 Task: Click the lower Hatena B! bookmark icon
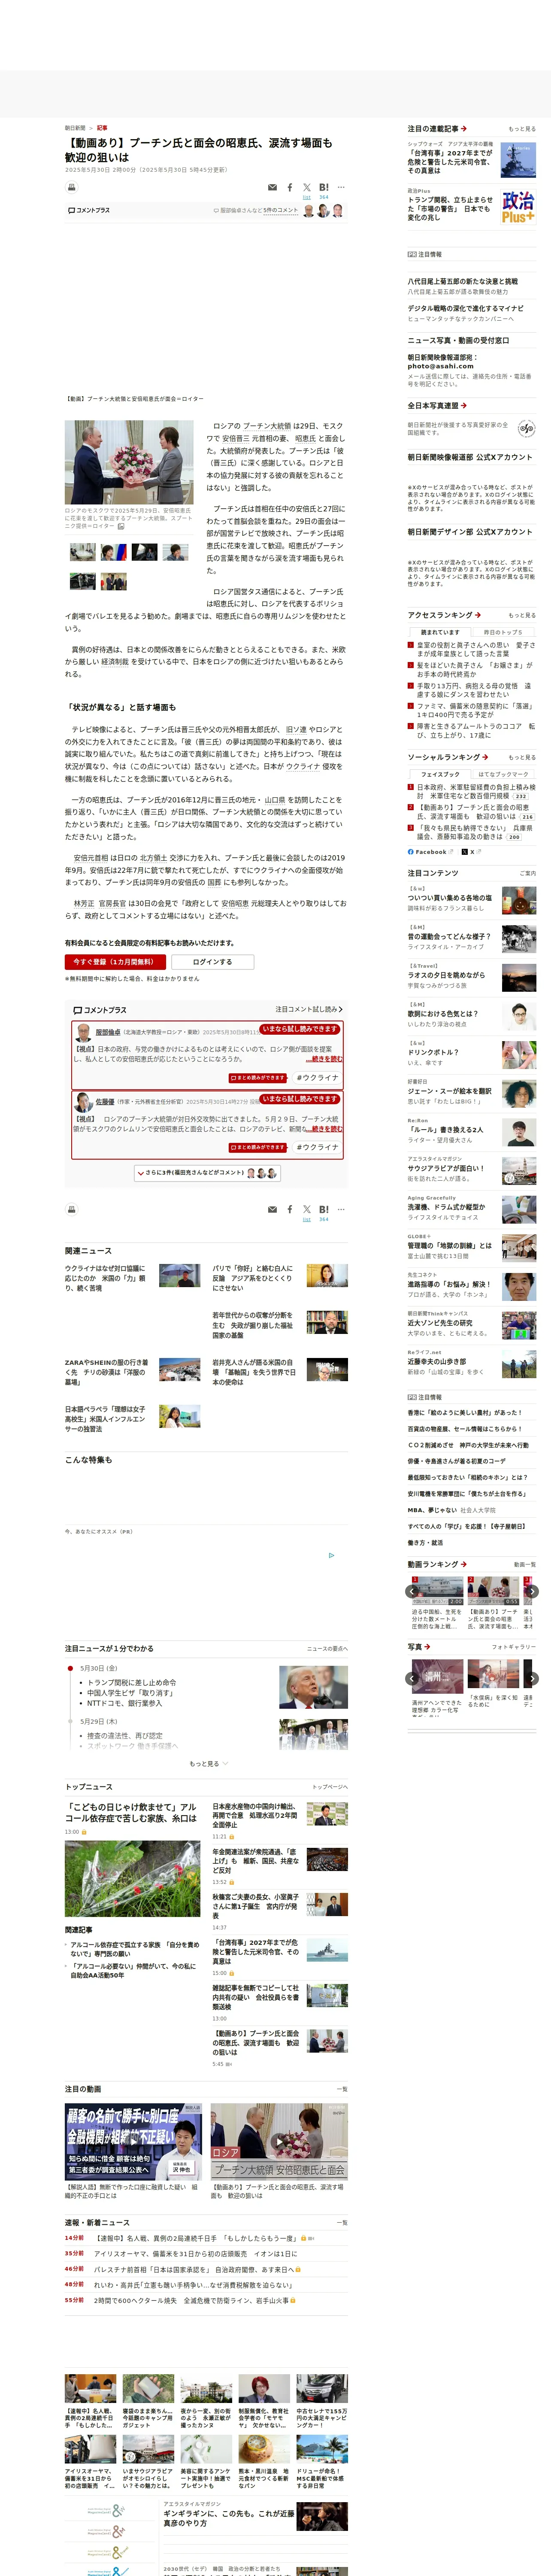pos(324,1209)
